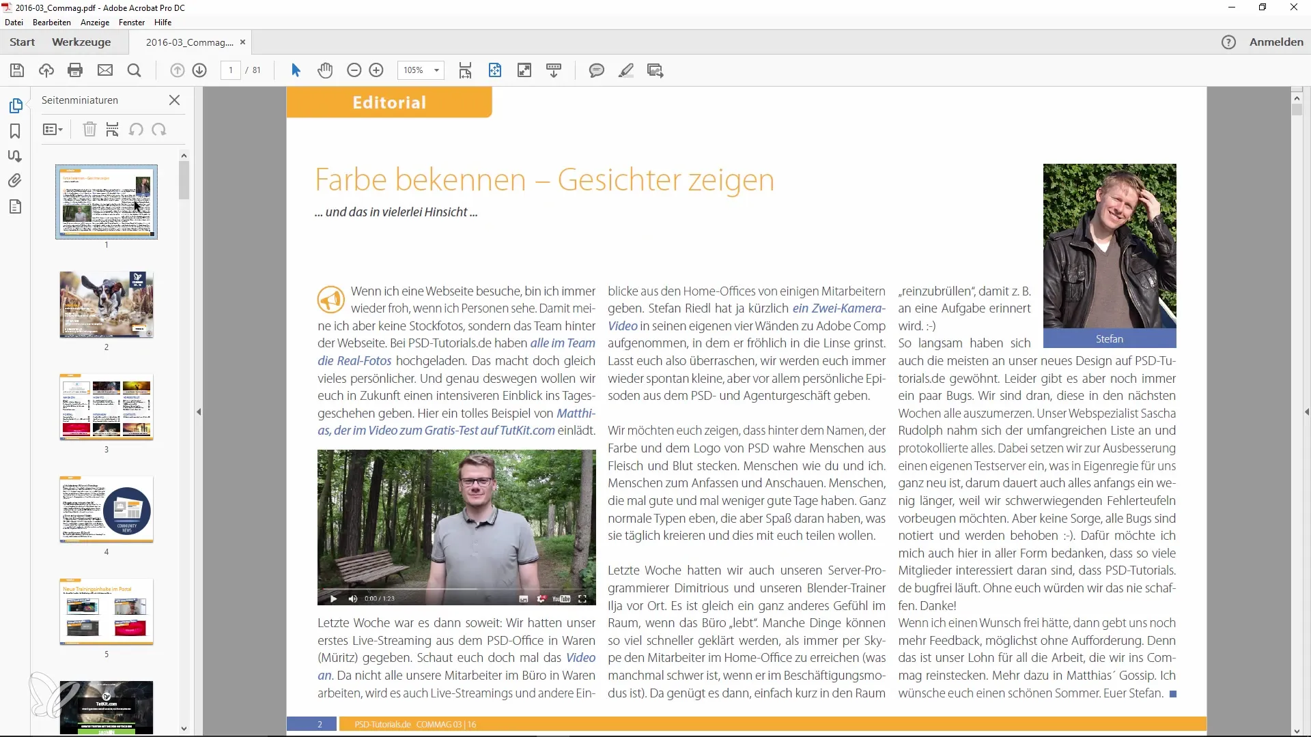The image size is (1311, 737).
Task: Select the Search tool icon
Action: click(x=133, y=70)
